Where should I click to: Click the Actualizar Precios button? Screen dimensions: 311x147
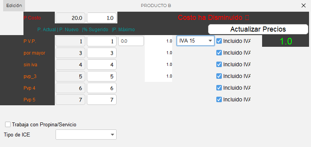click(x=258, y=29)
